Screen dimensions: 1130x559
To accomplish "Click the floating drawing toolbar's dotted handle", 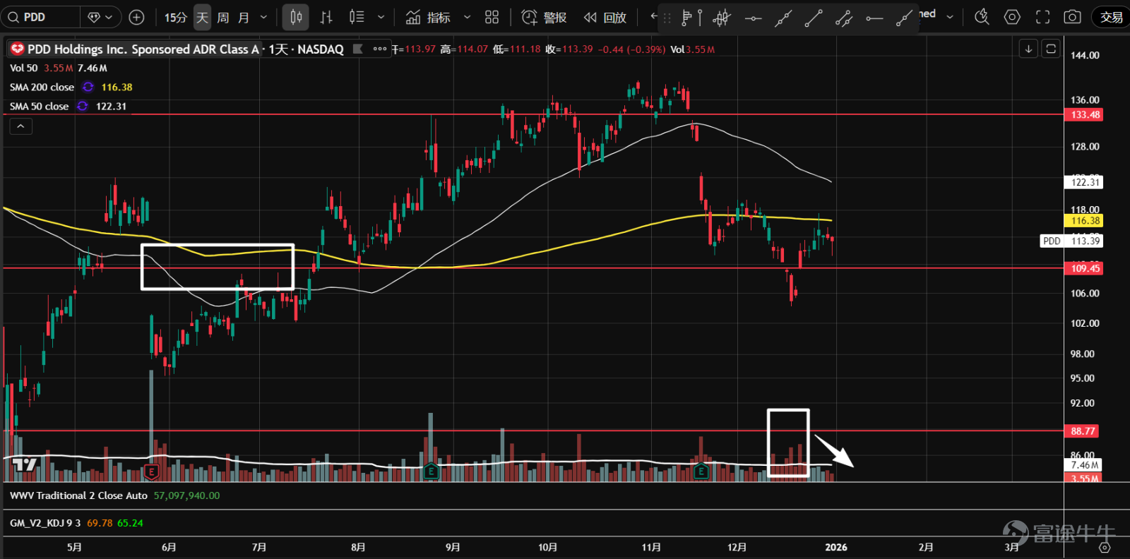I will [667, 18].
